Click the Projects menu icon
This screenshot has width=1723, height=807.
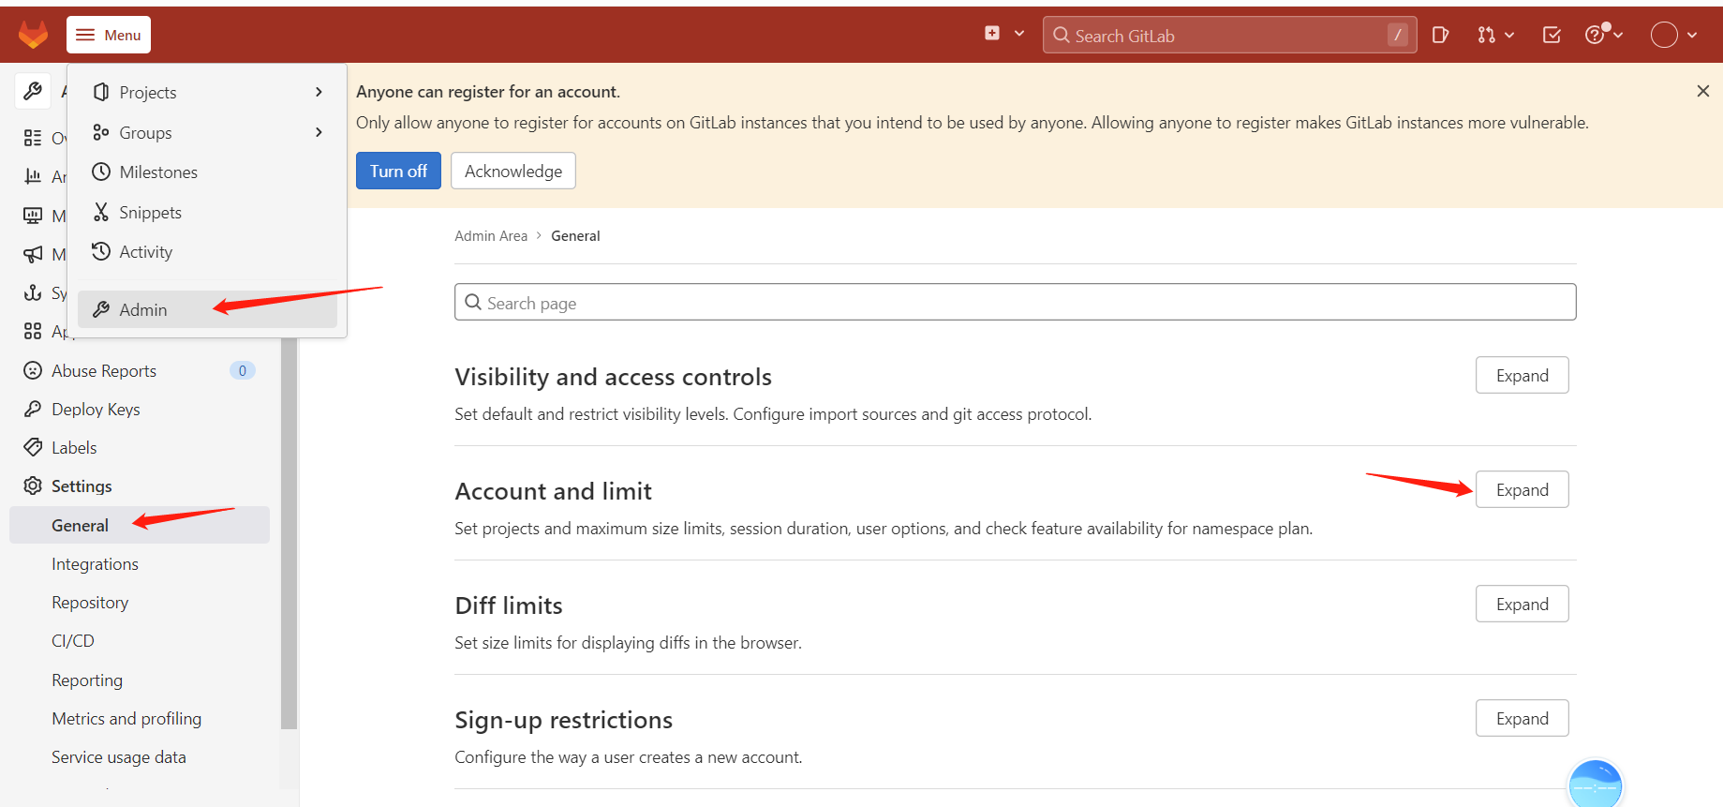[101, 92]
